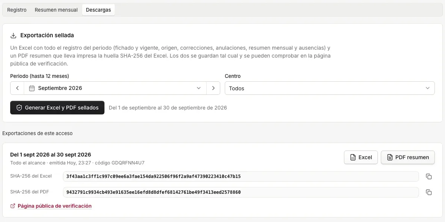Go to next month with right chevron
The width and height of the screenshot is (445, 222).
(213, 88)
